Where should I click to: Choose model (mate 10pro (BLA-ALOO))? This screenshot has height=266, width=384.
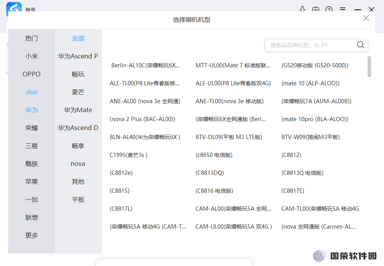pyautogui.click(x=315, y=119)
